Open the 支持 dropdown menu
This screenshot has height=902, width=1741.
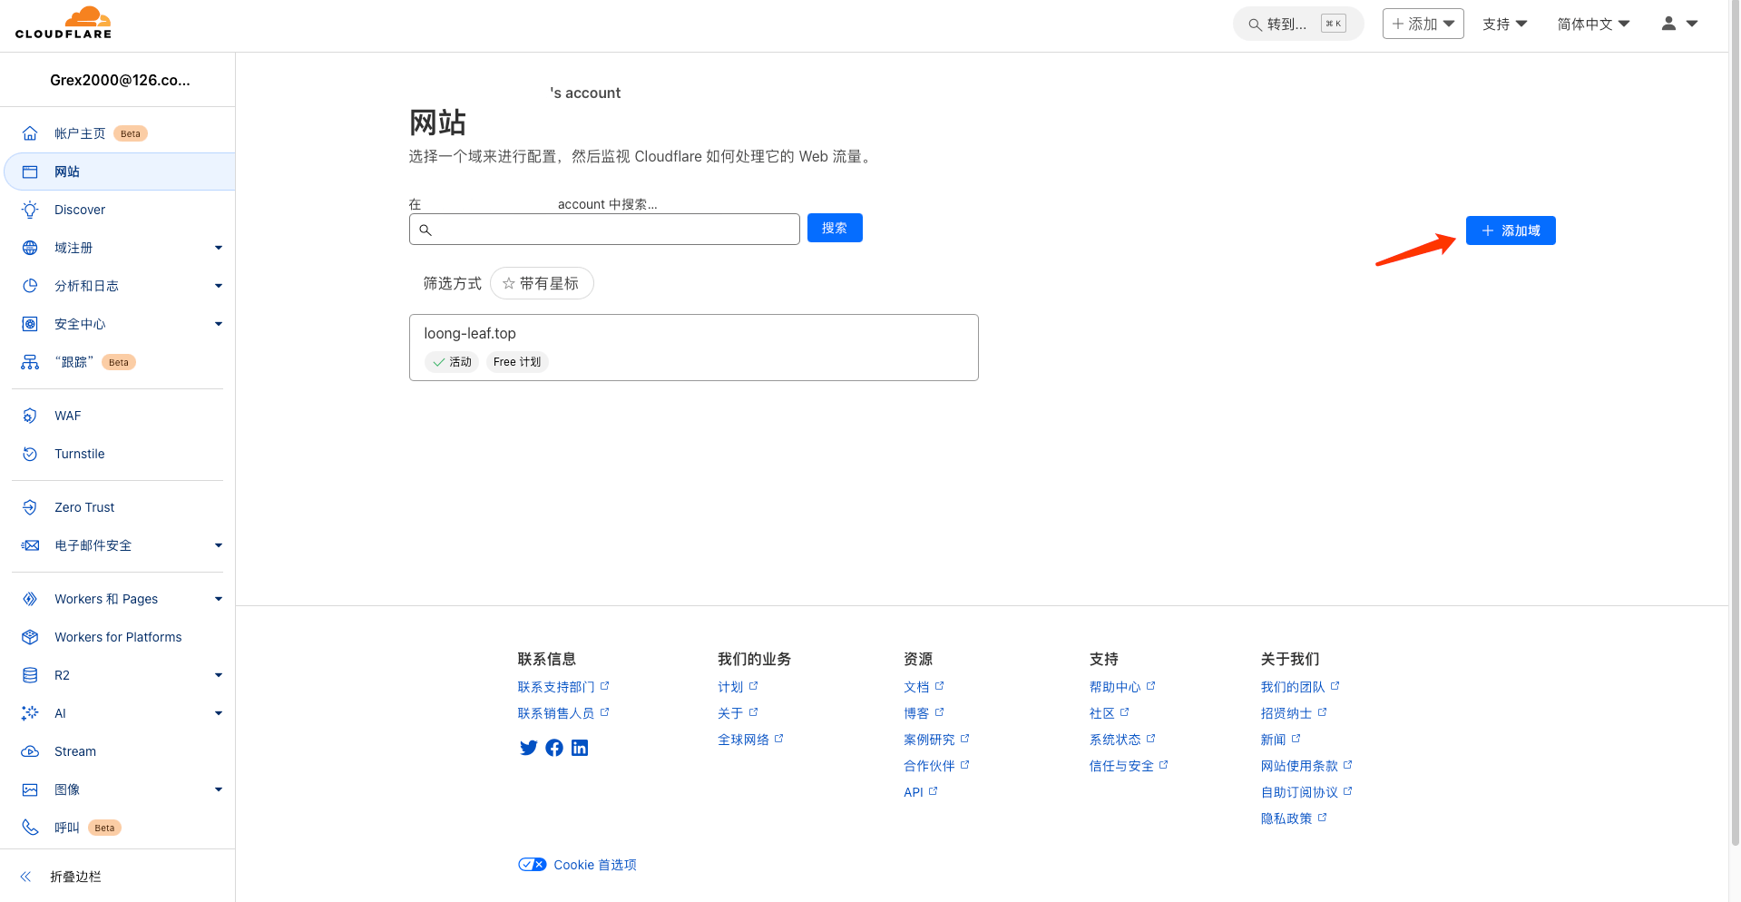[1504, 24]
